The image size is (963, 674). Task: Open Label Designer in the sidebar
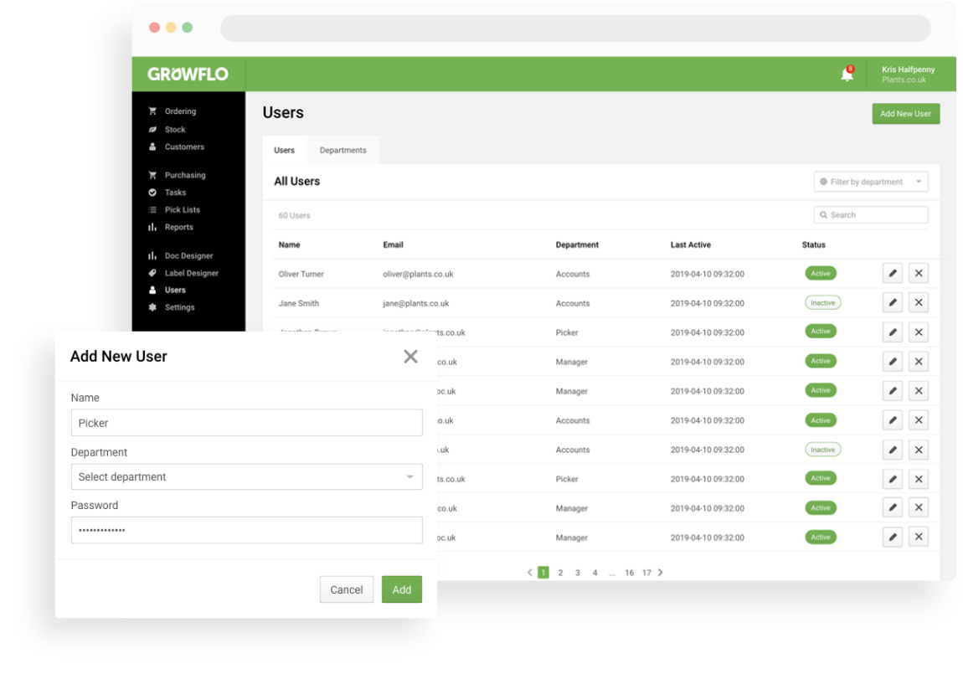click(x=191, y=273)
